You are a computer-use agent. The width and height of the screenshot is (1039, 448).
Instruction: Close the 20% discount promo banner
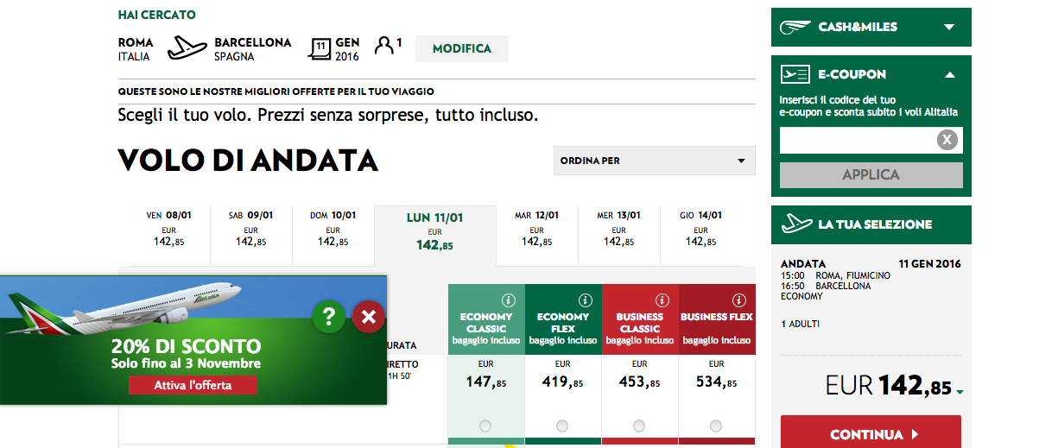368,317
